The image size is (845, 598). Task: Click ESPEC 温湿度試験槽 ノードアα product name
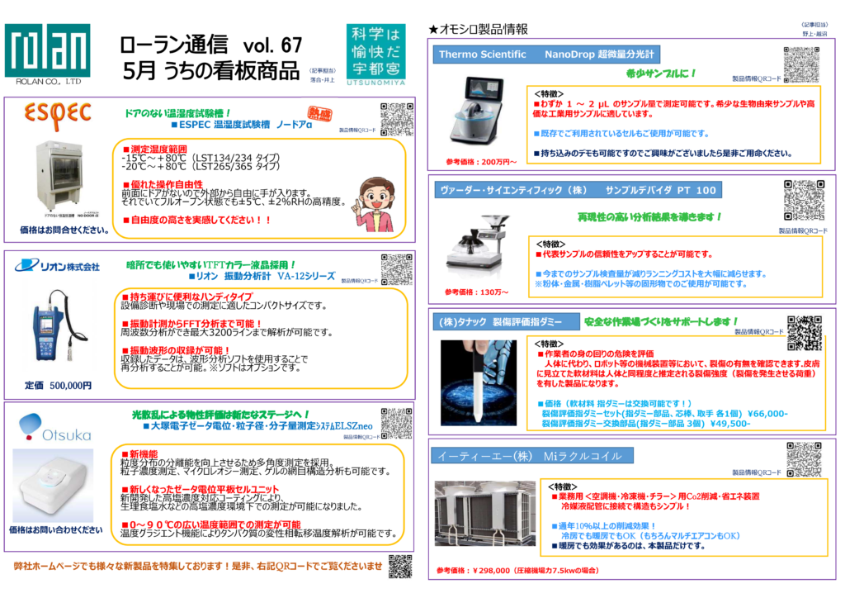pyautogui.click(x=242, y=125)
